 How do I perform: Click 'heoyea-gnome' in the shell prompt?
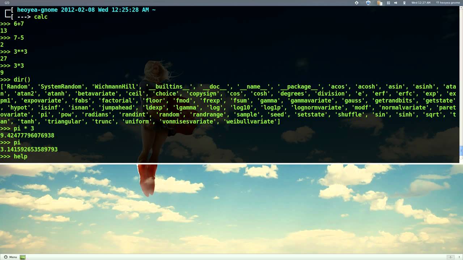37,10
